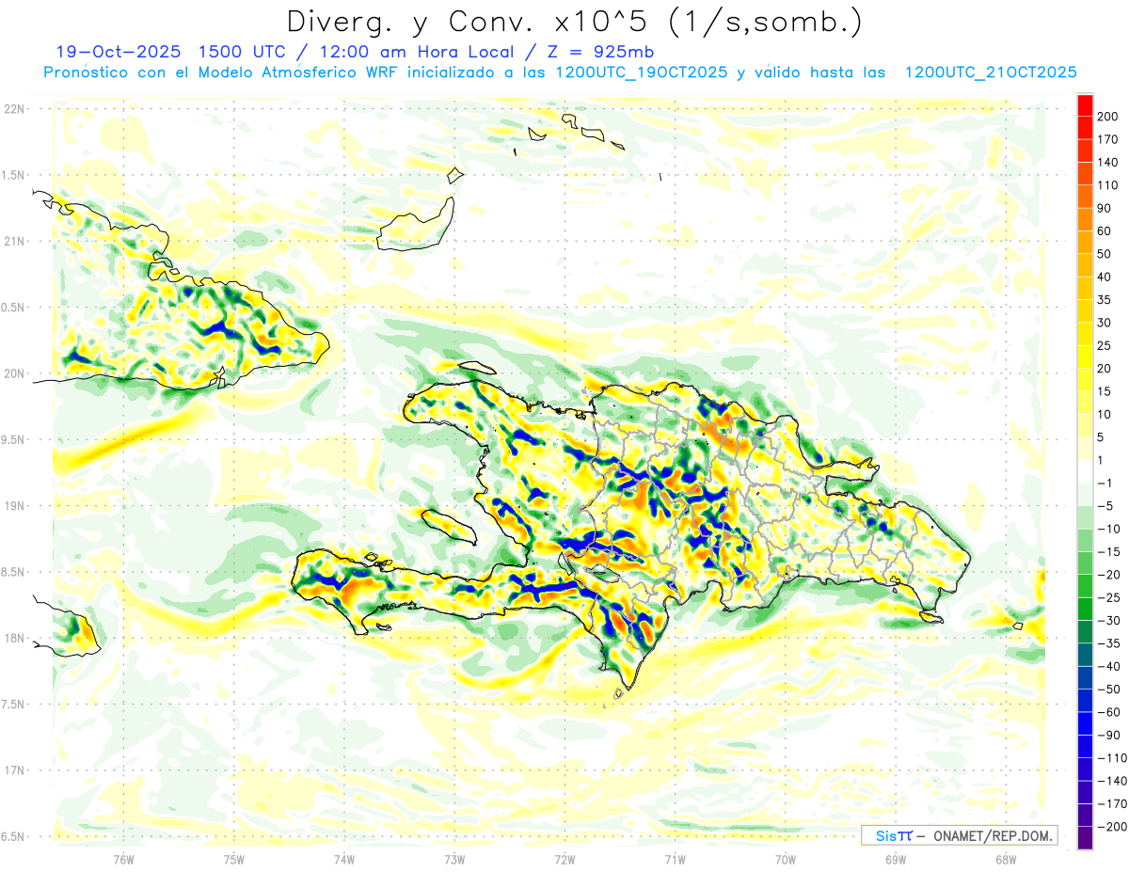Click the '75W' longitude label
1129x872 pixels.
coord(234,859)
